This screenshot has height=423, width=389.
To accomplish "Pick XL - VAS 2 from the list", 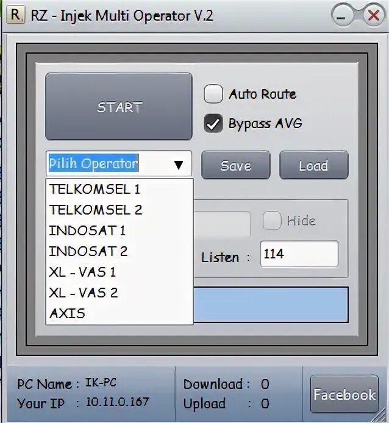I will click(120, 293).
